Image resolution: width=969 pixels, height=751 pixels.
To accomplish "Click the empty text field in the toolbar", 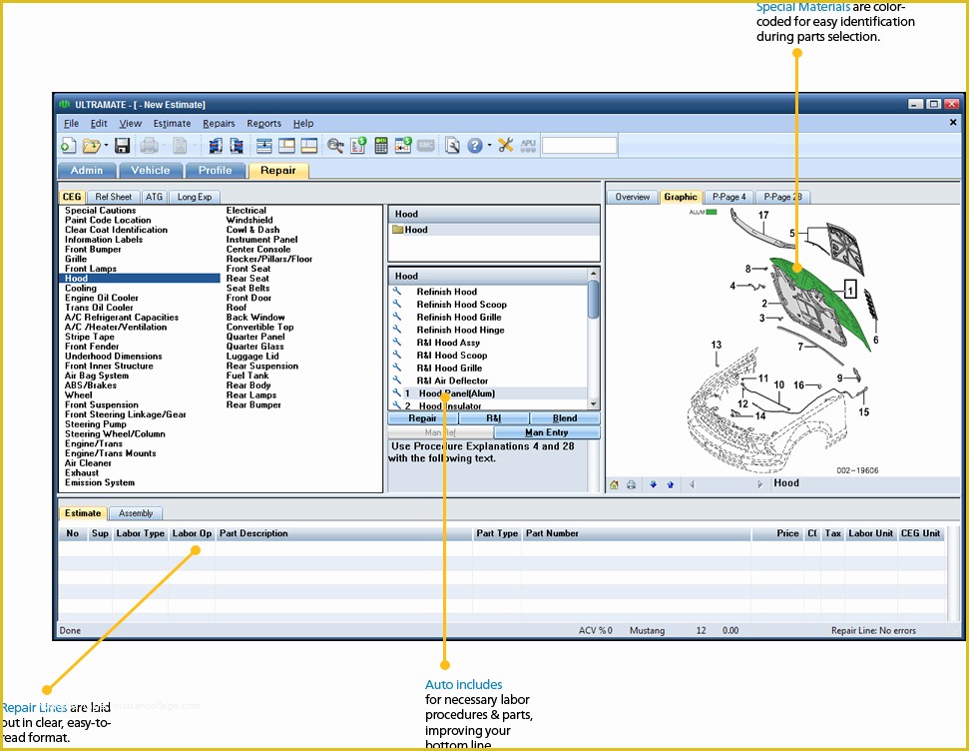I will 579,146.
